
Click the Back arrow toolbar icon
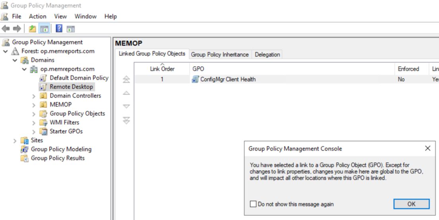6,29
